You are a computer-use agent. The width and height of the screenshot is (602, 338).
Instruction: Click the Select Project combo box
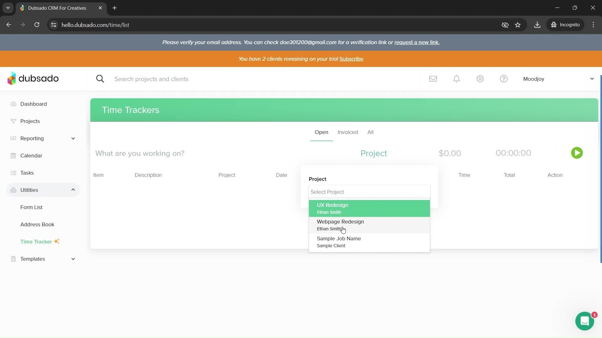coord(369,192)
